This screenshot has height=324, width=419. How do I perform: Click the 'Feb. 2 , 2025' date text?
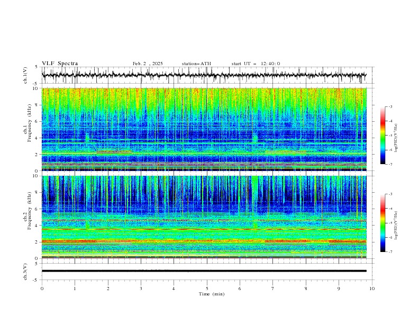(148, 64)
